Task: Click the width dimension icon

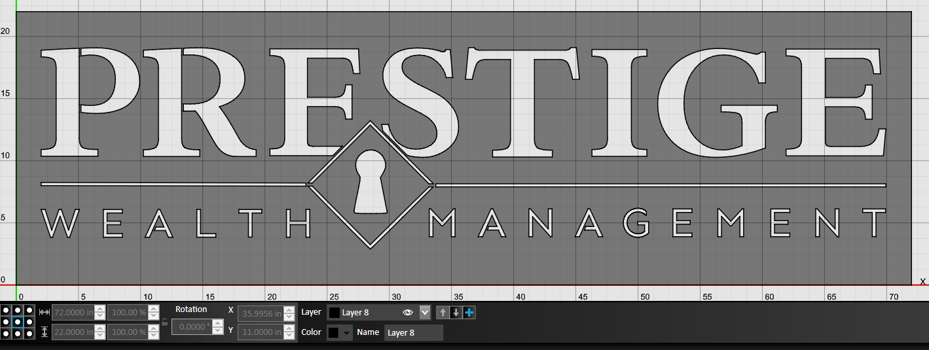Action: coord(45,313)
